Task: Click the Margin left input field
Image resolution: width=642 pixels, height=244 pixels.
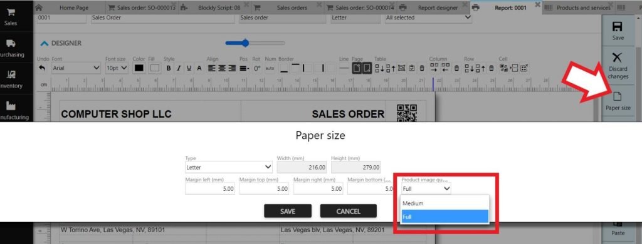Action: click(210, 188)
